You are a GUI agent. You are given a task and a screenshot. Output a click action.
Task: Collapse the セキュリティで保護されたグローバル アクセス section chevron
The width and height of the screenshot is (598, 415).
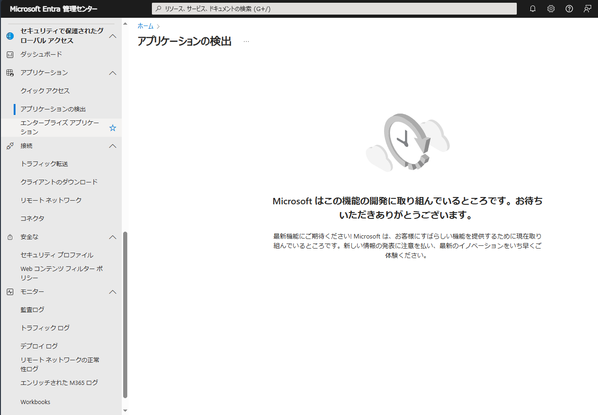(x=113, y=36)
